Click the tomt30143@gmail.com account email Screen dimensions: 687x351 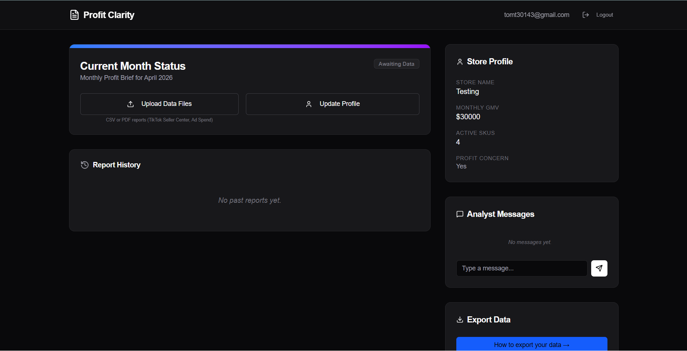click(537, 15)
